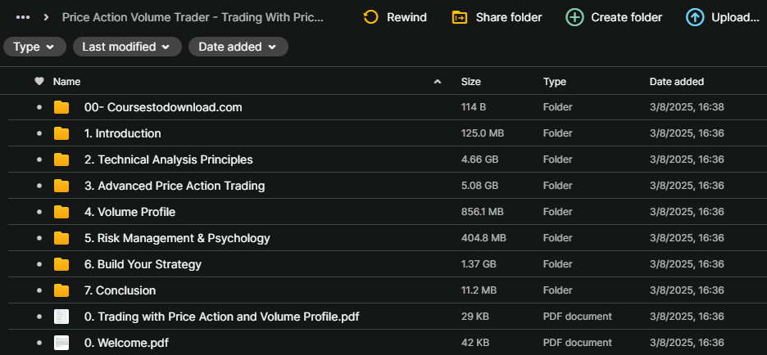Click the 125.0 MB size value
Image resolution: width=767 pixels, height=355 pixels.
point(483,133)
